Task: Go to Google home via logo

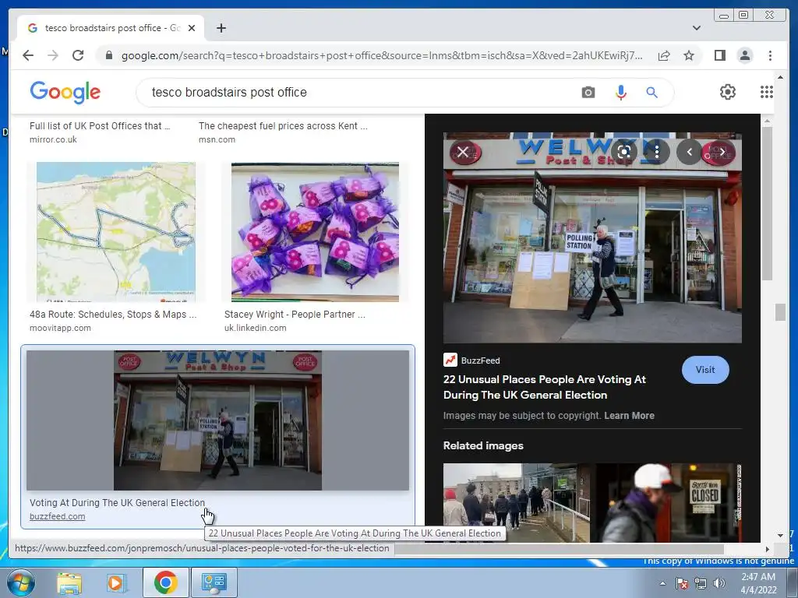Action: (x=65, y=92)
